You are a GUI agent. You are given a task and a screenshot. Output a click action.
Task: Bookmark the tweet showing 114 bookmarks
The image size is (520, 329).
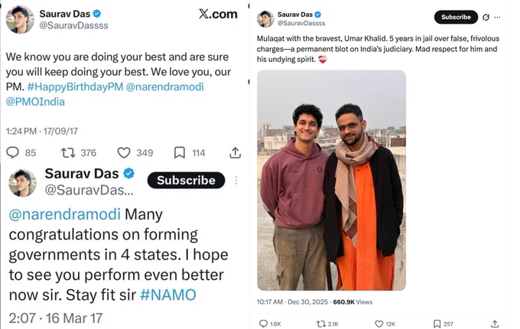point(180,152)
